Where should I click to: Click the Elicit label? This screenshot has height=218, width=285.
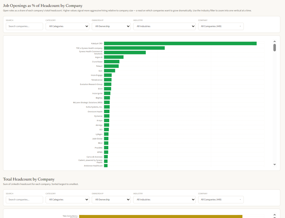click(x=100, y=89)
